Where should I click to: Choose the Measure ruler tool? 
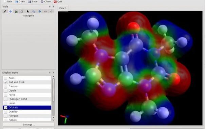point(45,12)
